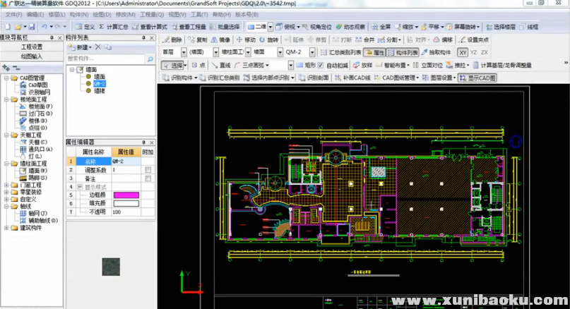
Task: Click the 工程设置 navigation button
Action: tap(32, 47)
